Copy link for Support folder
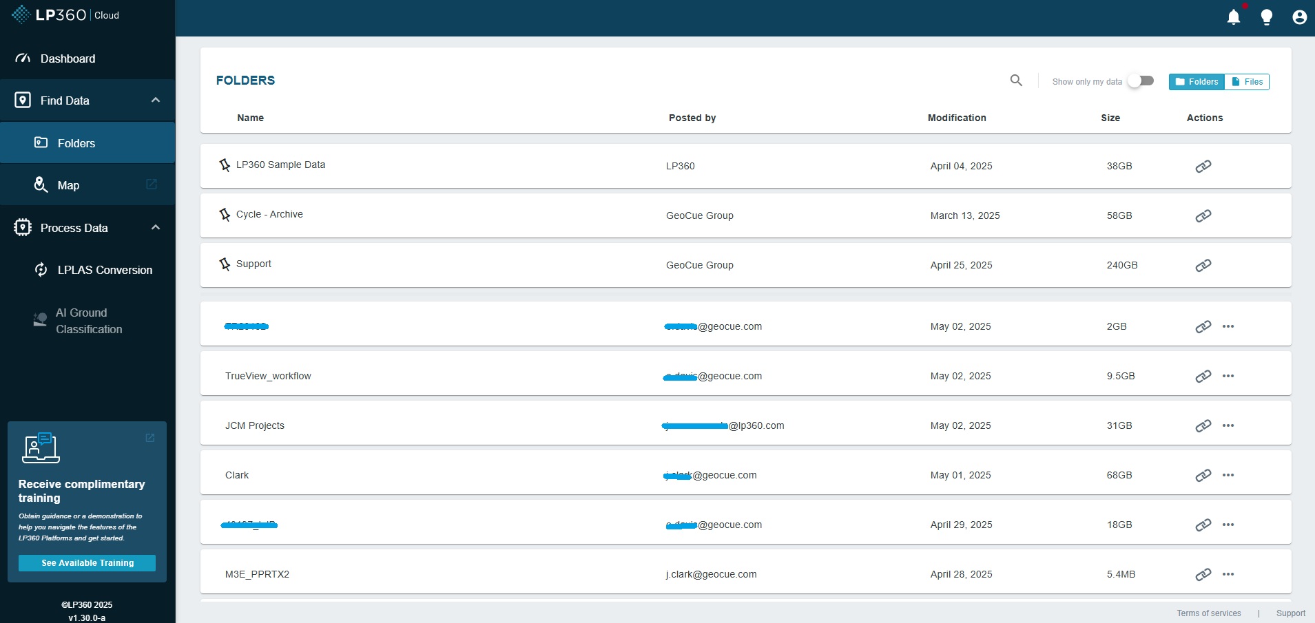 coord(1203,265)
